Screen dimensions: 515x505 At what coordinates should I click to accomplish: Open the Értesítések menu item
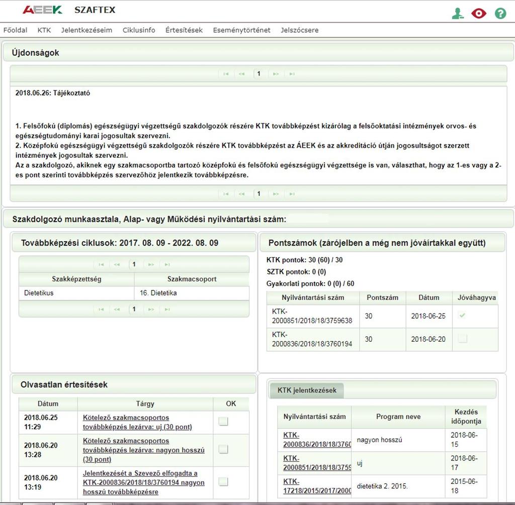tap(184, 30)
